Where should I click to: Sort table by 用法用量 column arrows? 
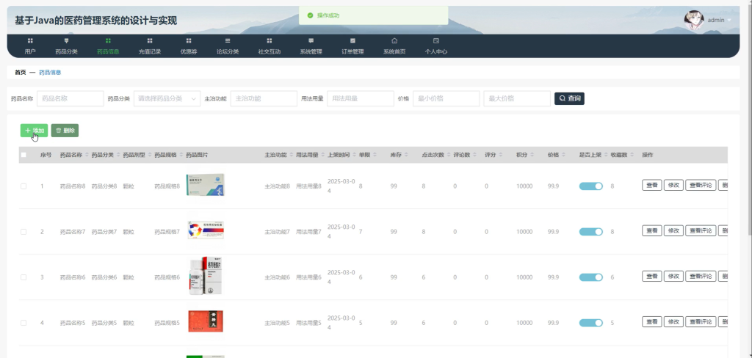click(323, 155)
